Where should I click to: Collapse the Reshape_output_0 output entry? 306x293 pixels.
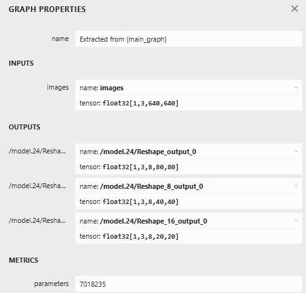[296, 151]
